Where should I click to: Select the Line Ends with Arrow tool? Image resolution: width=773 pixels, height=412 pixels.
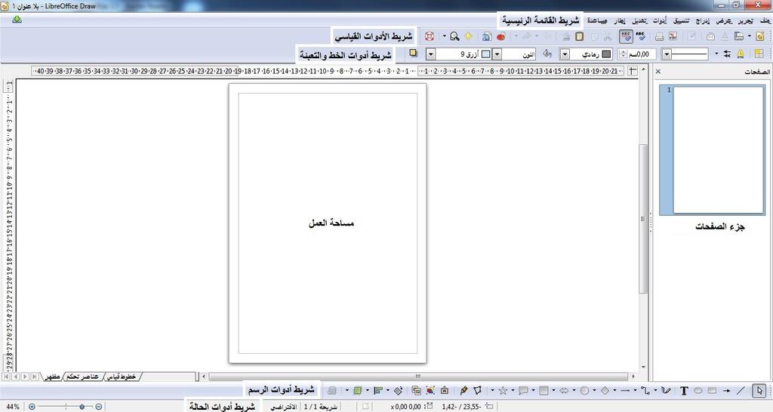727,390
